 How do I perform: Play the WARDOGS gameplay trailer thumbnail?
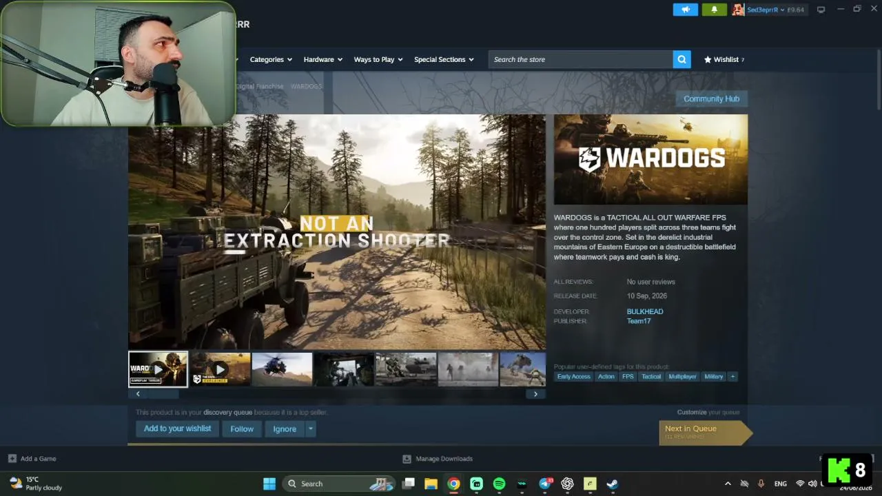coord(158,369)
